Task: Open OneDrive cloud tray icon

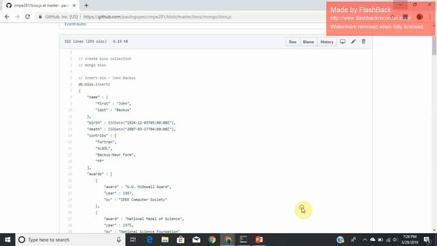Action: 373,240
